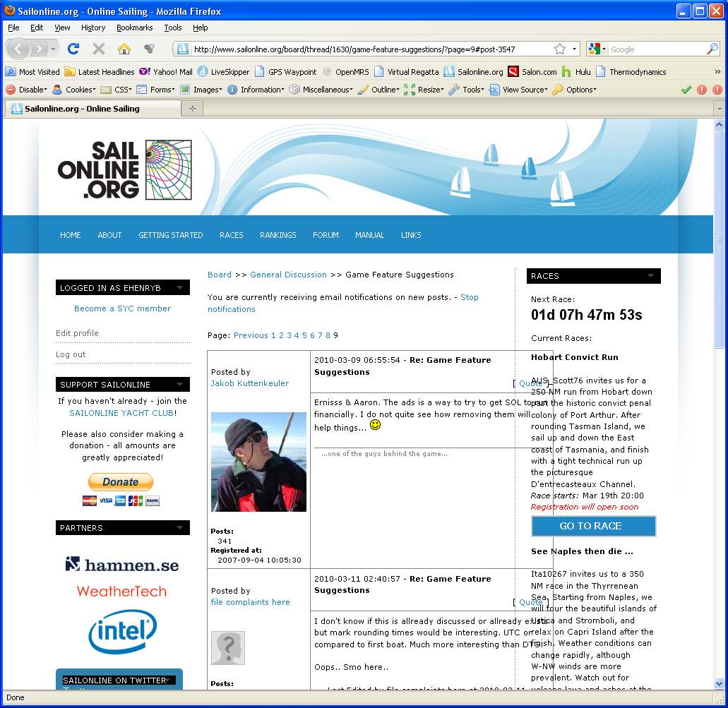This screenshot has height=708, width=728.
Task: Click the Stop loading X icon
Action: 98,49
